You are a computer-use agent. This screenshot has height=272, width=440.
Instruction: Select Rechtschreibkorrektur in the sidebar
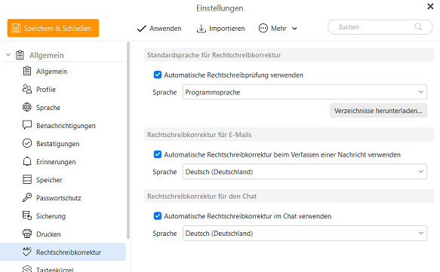(x=63, y=252)
